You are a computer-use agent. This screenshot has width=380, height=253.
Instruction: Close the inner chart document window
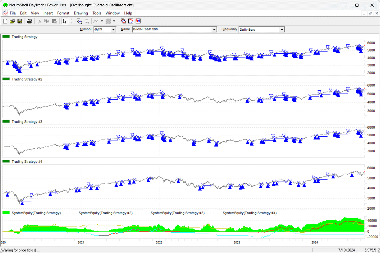click(377, 13)
